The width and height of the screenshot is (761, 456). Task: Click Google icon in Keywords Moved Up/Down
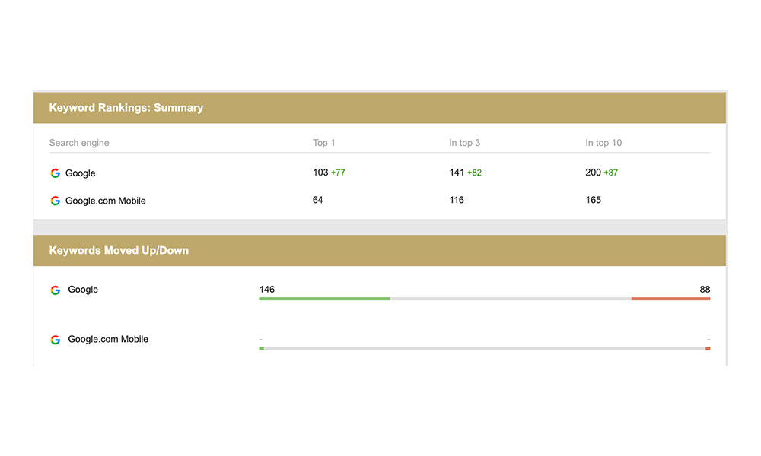pos(55,290)
